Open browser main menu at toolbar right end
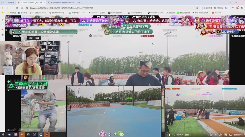This screenshot has width=245, height=137. click(x=242, y=8)
